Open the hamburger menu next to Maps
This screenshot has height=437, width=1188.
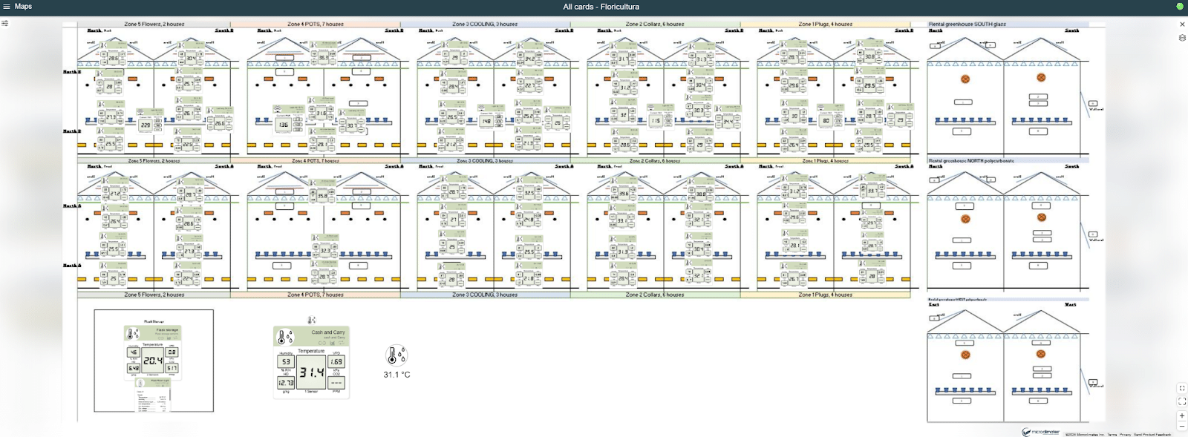(6, 7)
